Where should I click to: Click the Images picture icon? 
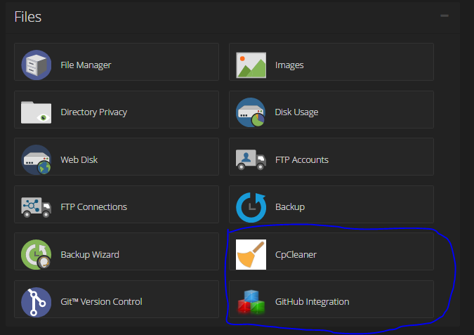[251, 65]
